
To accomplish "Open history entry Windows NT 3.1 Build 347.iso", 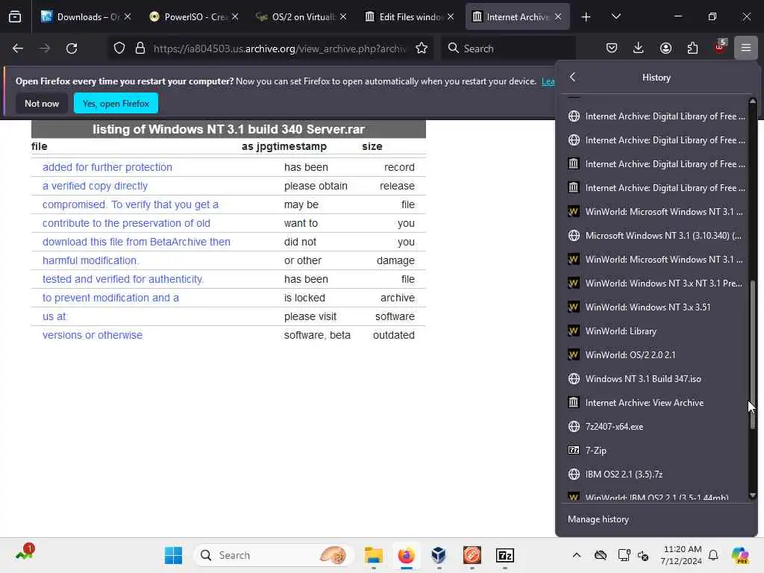I will [x=656, y=378].
